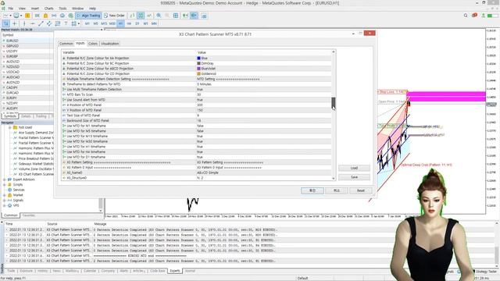The height and width of the screenshot is (281, 500).
Task: Open the Insert menu
Action: (35, 9)
